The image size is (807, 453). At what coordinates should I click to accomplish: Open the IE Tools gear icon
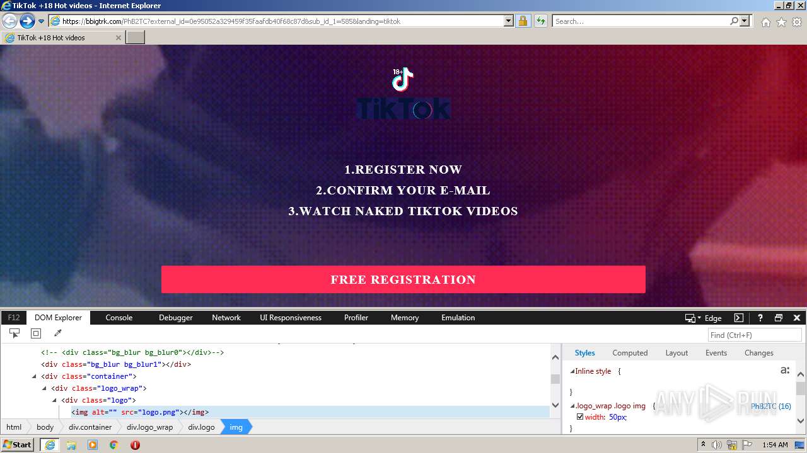797,22
